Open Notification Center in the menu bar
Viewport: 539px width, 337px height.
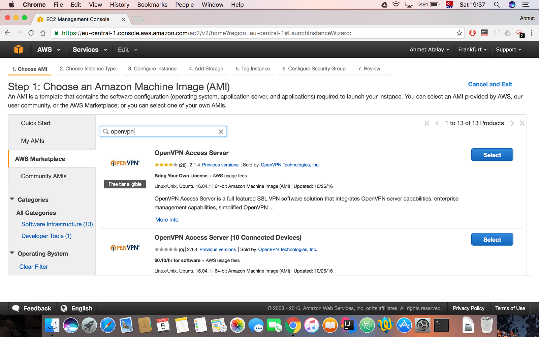[x=526, y=5]
